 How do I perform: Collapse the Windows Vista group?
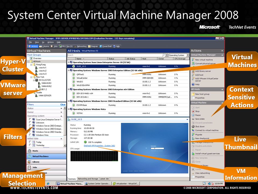69,109
